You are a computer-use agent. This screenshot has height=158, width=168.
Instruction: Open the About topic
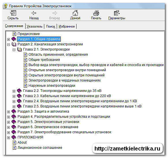[x=22, y=142]
